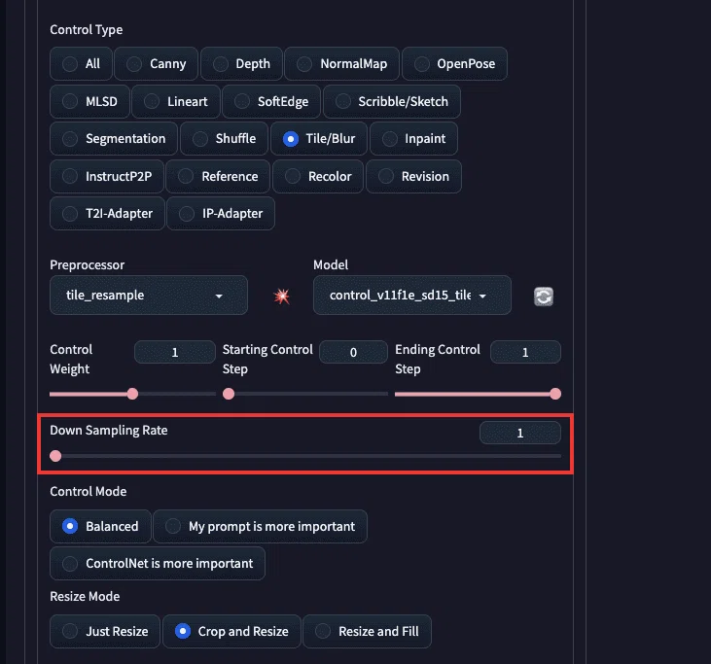This screenshot has height=664, width=711.
Task: Click the Control Mode label
Action: click(x=89, y=491)
